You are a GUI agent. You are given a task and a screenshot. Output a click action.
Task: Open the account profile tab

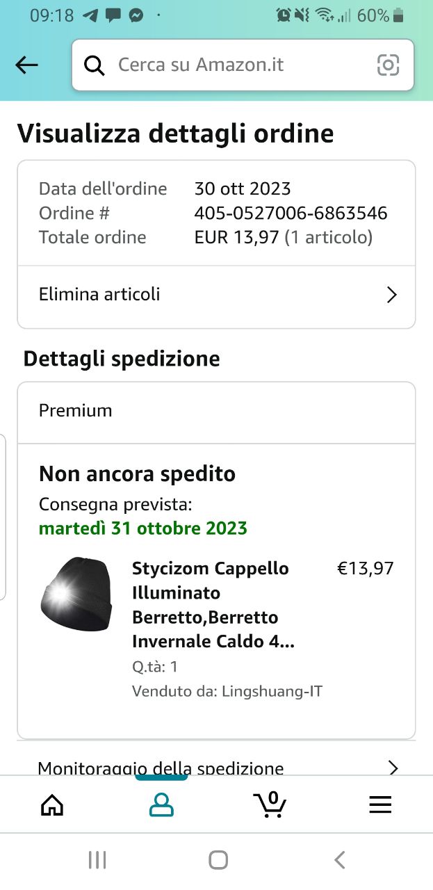[x=161, y=805]
